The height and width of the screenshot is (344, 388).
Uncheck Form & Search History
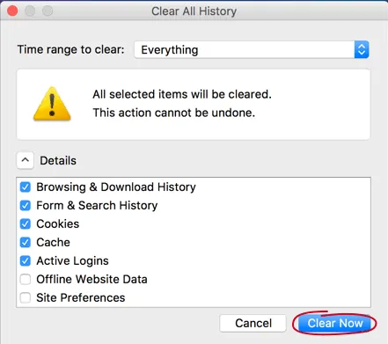click(x=26, y=205)
